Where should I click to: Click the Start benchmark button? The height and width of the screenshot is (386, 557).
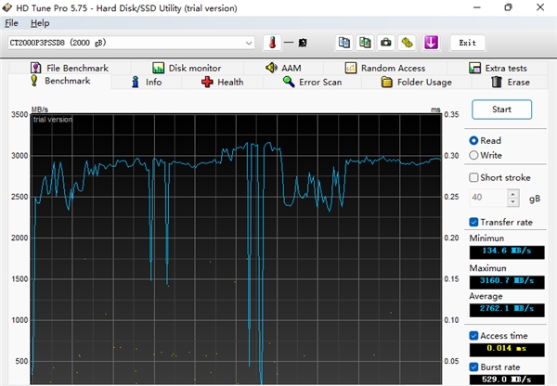click(501, 109)
